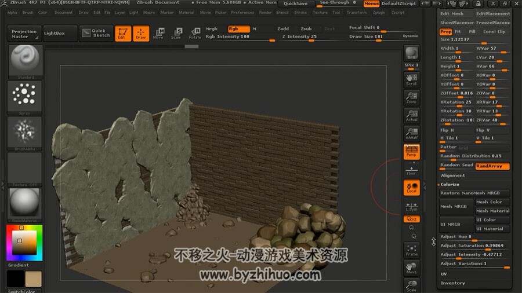Select the black secondary color swatch

[15, 279]
